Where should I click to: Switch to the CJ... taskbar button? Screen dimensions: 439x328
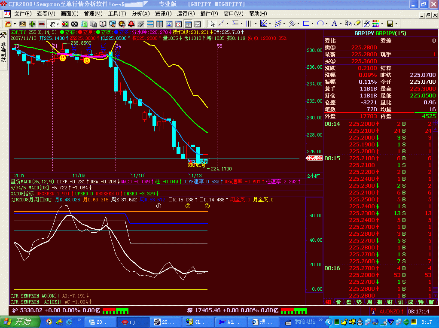[x=132, y=322]
